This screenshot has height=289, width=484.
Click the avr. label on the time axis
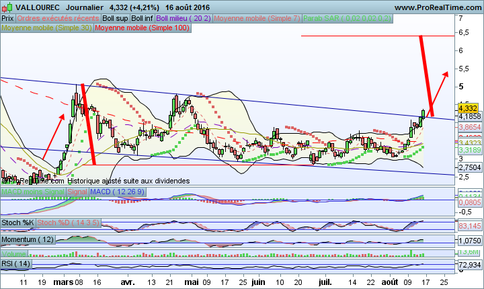tap(127, 282)
